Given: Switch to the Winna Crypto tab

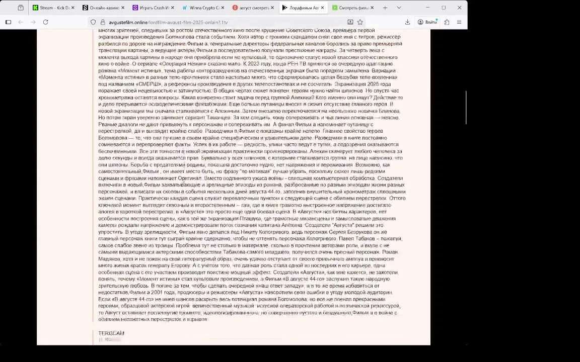Looking at the screenshot, I should point(203,8).
